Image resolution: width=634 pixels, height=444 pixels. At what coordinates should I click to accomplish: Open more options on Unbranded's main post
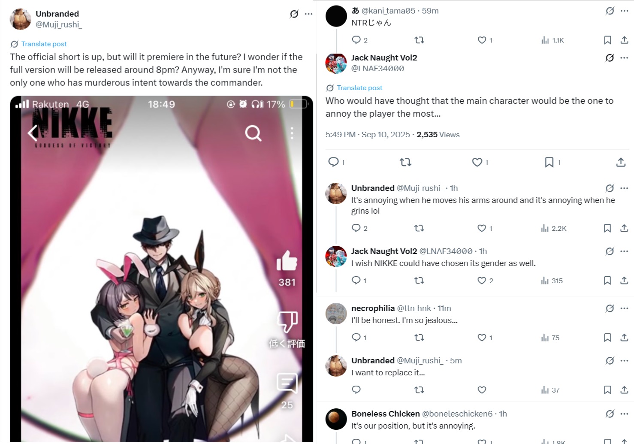(308, 14)
